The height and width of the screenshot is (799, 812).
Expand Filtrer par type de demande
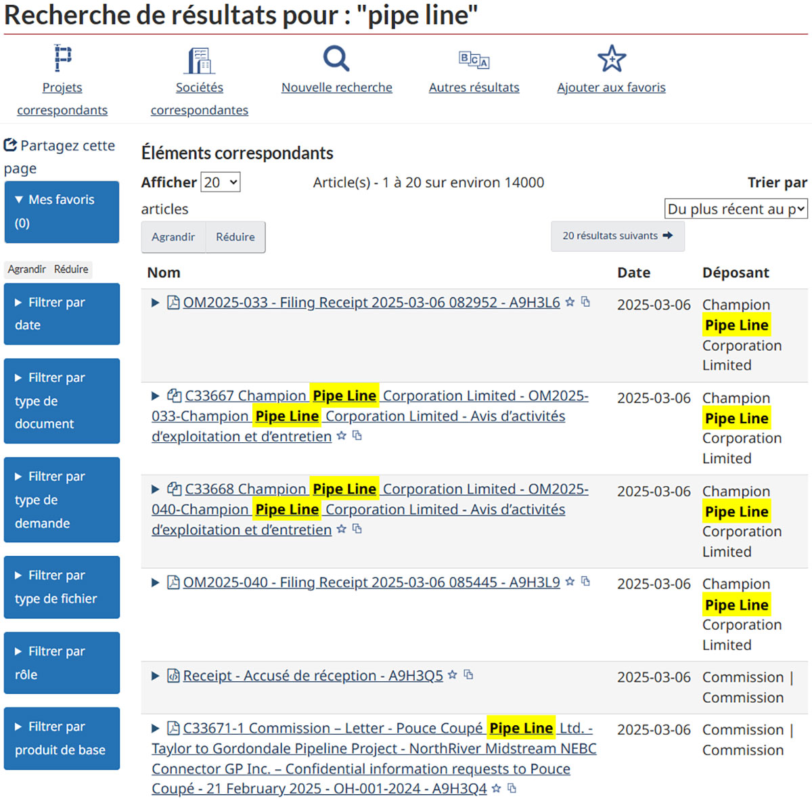point(62,500)
